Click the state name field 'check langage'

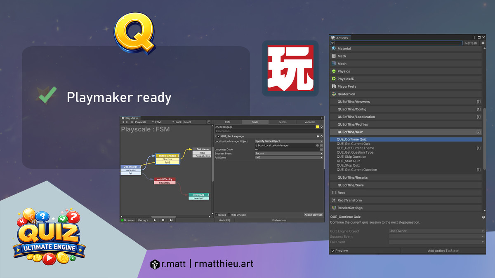pos(264,127)
